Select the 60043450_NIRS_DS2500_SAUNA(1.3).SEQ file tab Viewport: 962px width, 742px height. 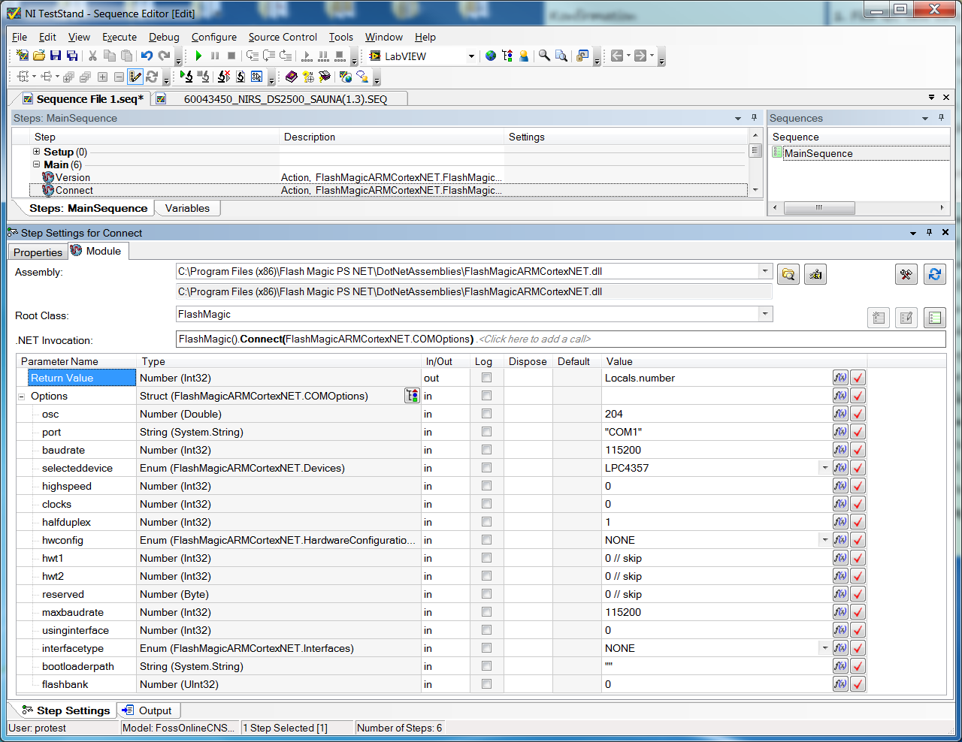click(x=286, y=99)
